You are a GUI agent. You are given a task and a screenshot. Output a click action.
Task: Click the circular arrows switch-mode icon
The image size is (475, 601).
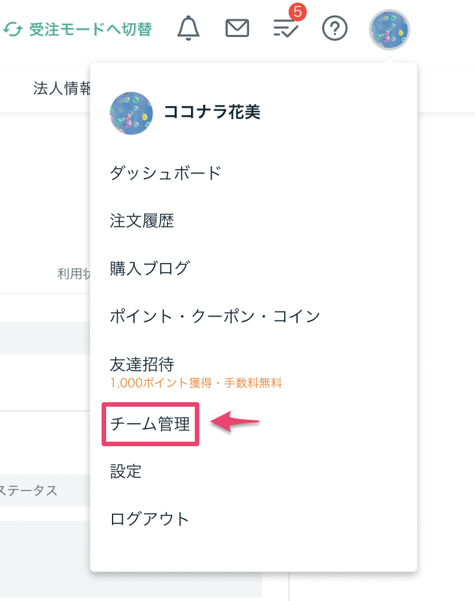point(13,29)
